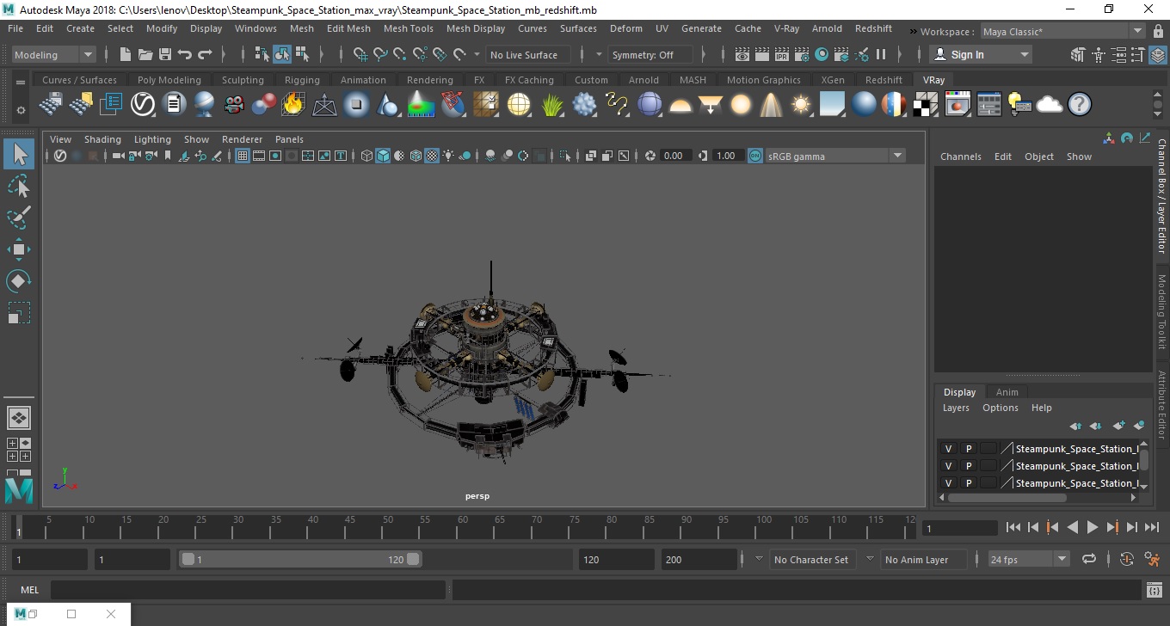This screenshot has width=1170, height=626.
Task: Click frame 60 on the time slider
Action: (x=462, y=525)
